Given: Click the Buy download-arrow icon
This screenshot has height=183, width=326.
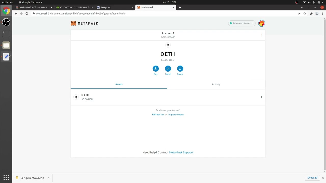Looking at the screenshot, I should tap(156, 69).
